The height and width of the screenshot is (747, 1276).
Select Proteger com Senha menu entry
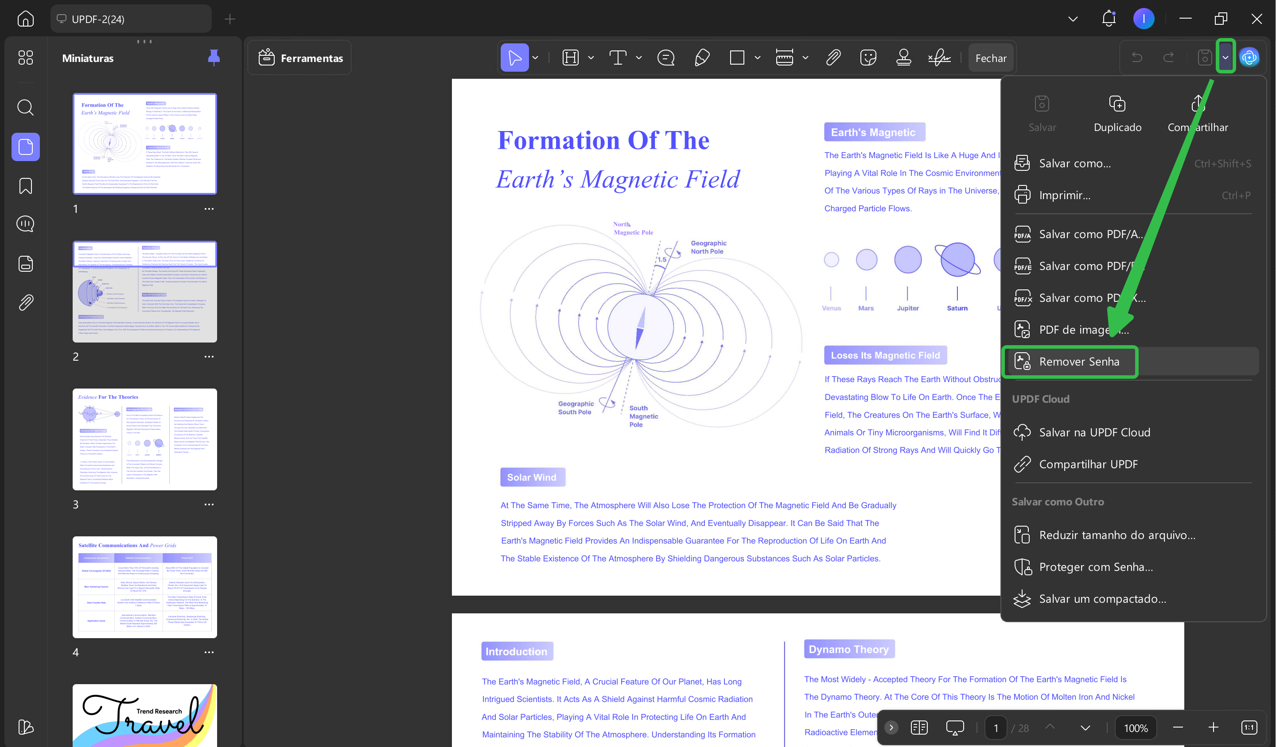coord(1096,567)
